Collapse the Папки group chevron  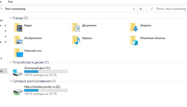11,18
